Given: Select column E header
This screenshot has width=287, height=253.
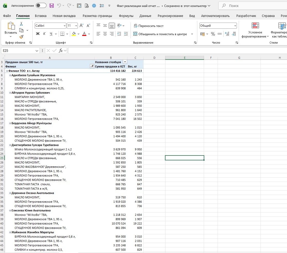Looking at the screenshot, I should pos(184,58).
